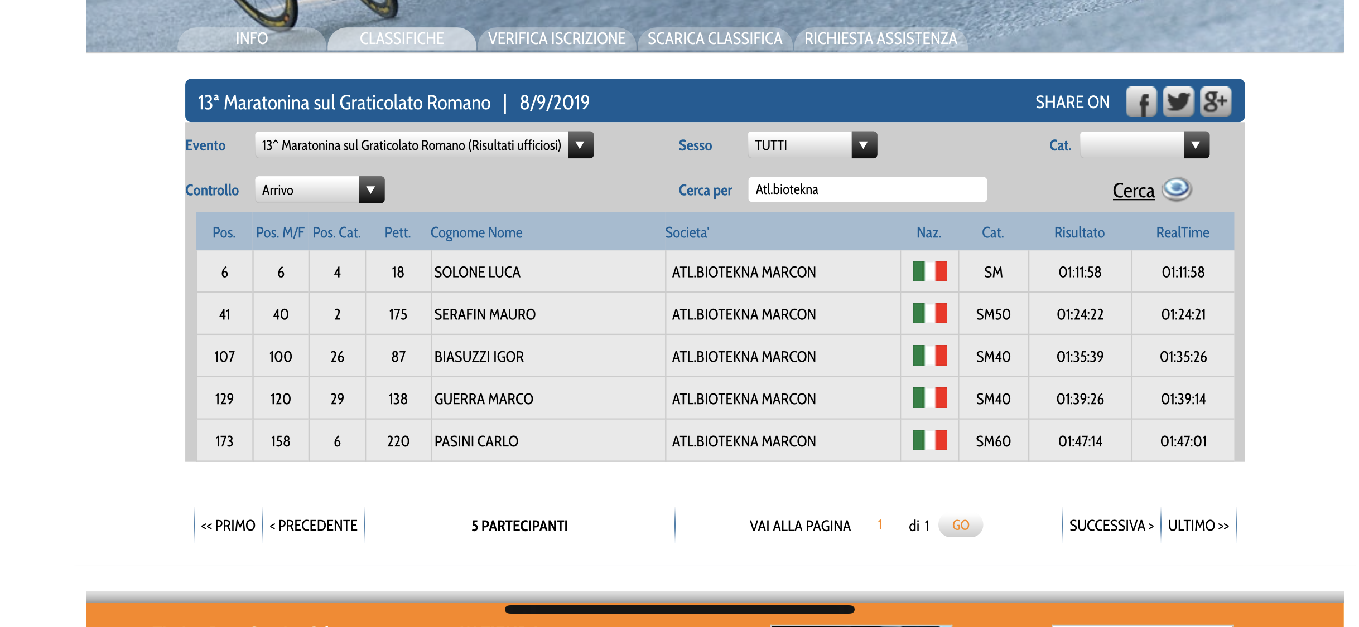Sort by Pos. column header
The image size is (1359, 627).
tap(224, 232)
